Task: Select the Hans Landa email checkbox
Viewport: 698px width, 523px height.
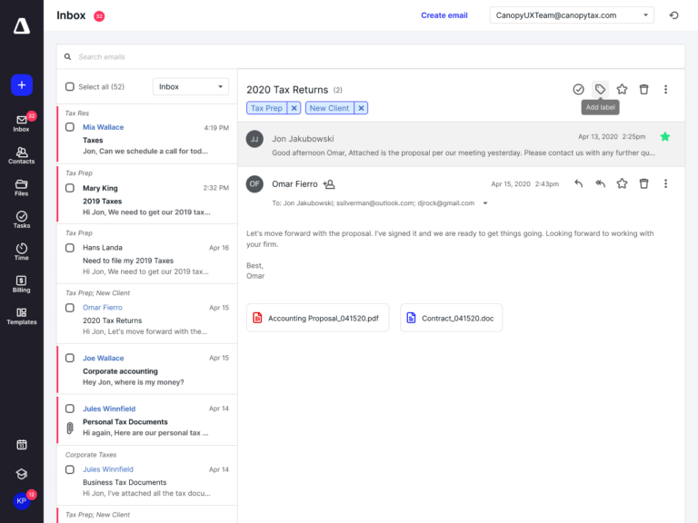Action: tap(70, 248)
